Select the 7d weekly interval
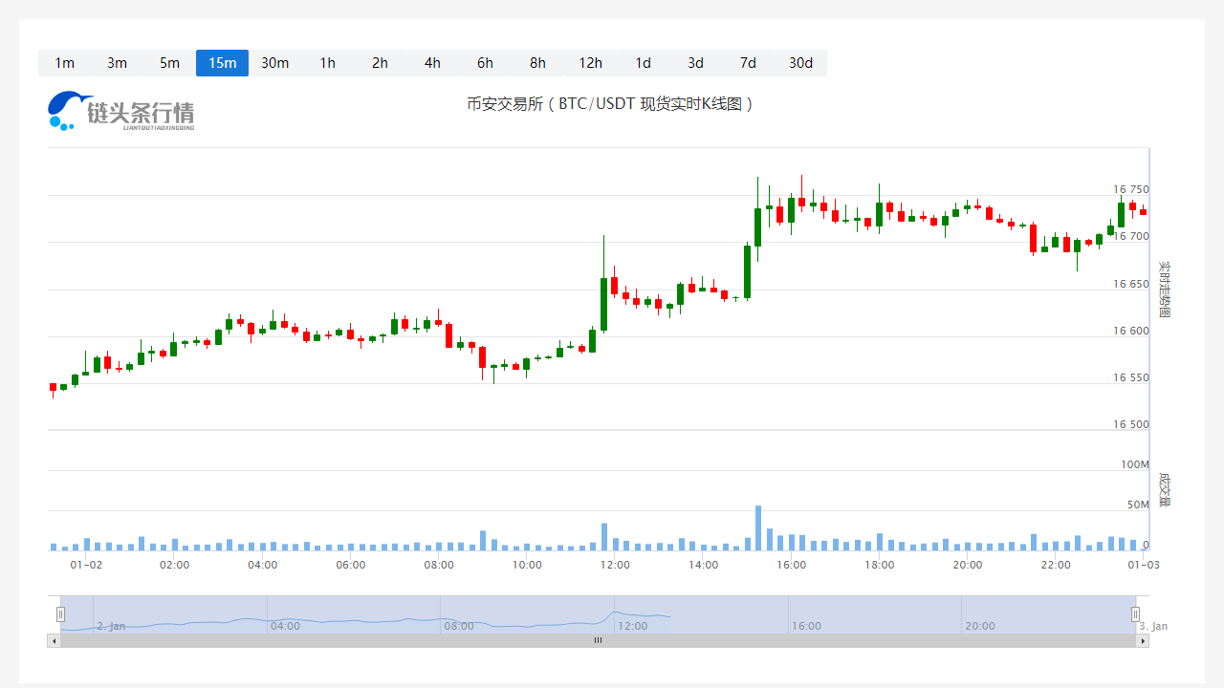Image resolution: width=1224 pixels, height=688 pixels. [748, 63]
